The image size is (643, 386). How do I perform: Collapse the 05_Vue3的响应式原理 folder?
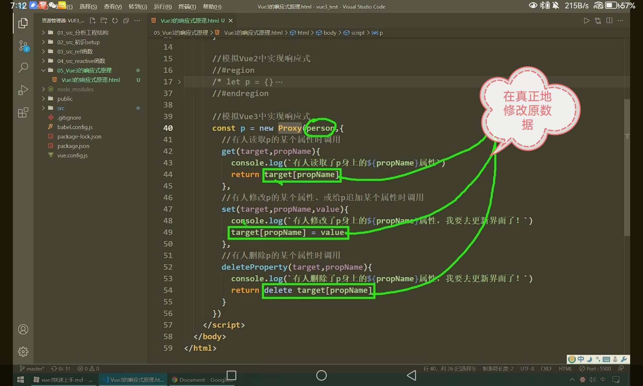point(84,70)
